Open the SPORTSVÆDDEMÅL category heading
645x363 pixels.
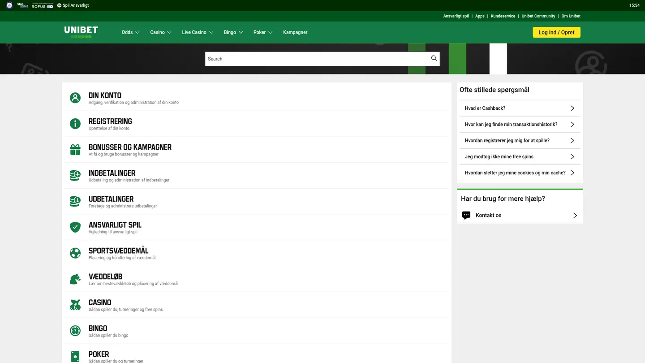118,251
